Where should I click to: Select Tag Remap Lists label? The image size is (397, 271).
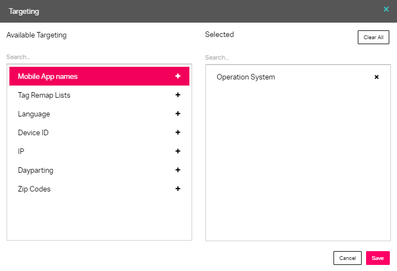pyautogui.click(x=44, y=95)
